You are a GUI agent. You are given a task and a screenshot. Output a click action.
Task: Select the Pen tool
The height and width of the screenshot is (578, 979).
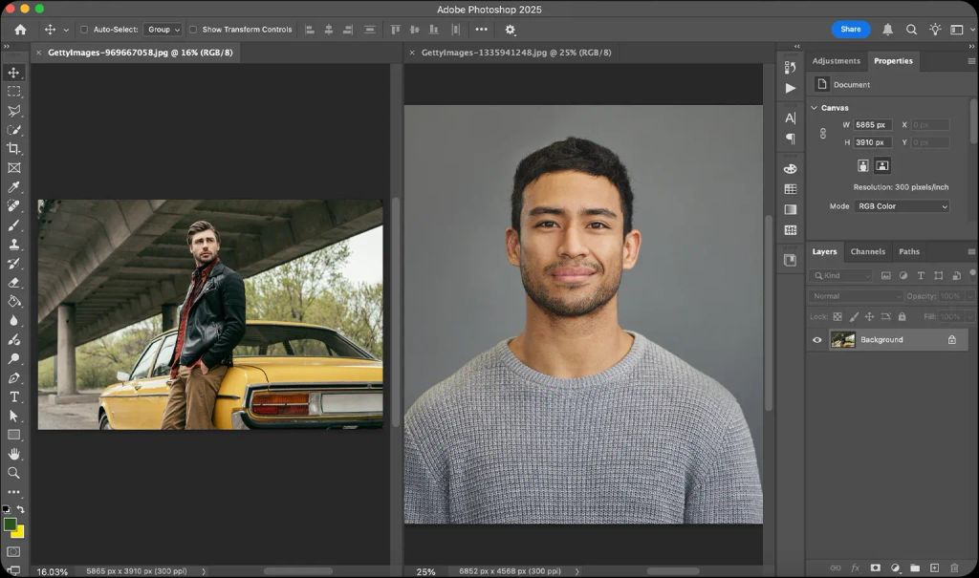tap(13, 377)
